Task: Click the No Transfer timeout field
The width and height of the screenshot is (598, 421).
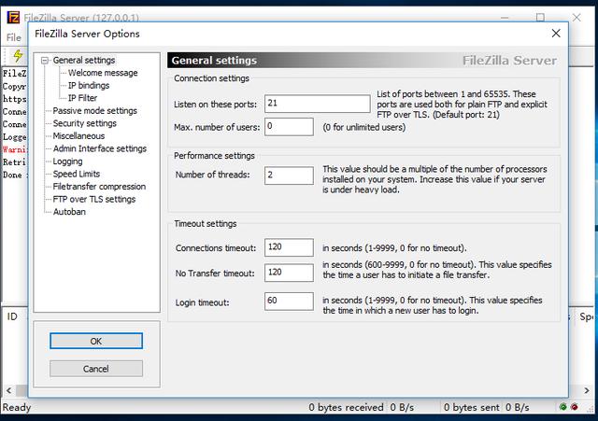Action: click(289, 273)
